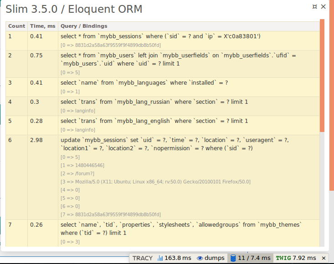
Task: Open the TWIG 7.92 ms panel
Action: click(296, 258)
